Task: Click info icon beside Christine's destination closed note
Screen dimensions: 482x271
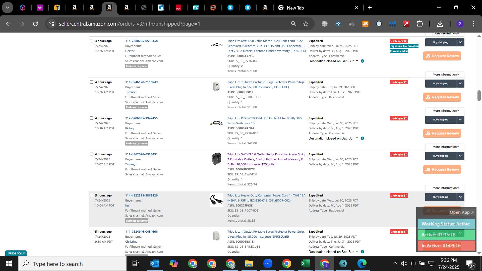Action: (362, 252)
